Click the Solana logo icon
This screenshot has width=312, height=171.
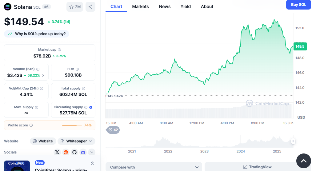(8, 7)
